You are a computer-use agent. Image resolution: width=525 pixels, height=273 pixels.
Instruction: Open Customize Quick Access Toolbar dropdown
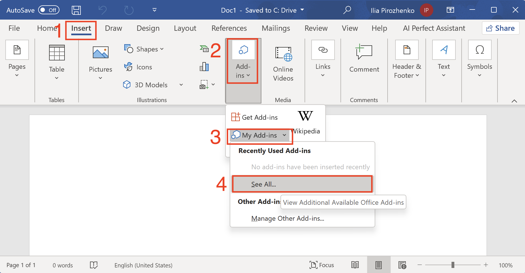coord(155,10)
